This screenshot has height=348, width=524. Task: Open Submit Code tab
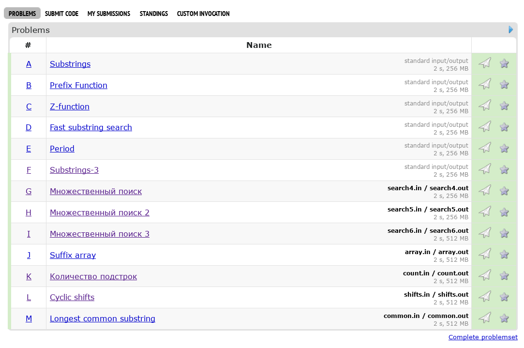pos(61,14)
